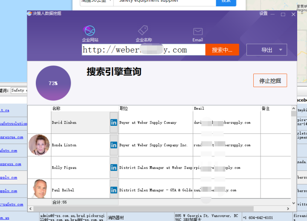
Task: Open '-safety.com' link in background list
Action: pos(12,204)
